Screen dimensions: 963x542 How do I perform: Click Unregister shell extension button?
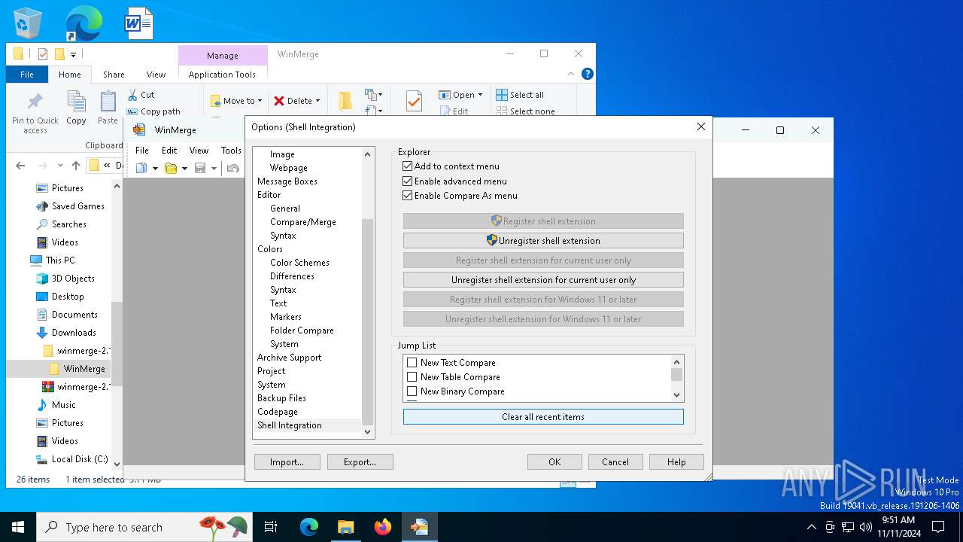pyautogui.click(x=543, y=241)
